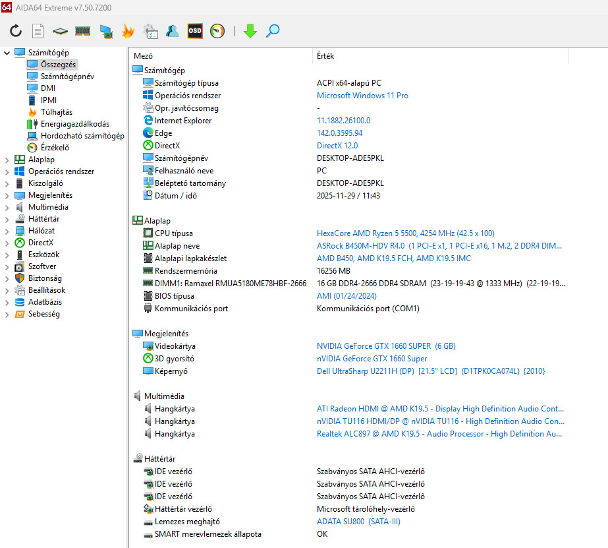This screenshot has width=608, height=548.
Task: Expand the Kiszolgáló tree node
Action: (x=7, y=183)
